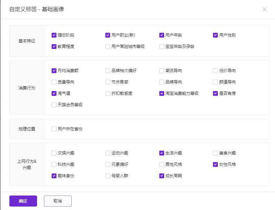Click the 确定 button
This screenshot has height=210, width=275.
[x=23, y=201]
